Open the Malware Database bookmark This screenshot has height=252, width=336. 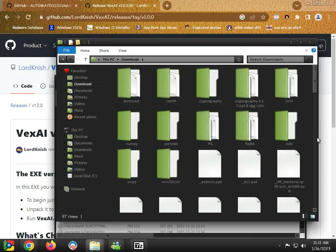25,28
